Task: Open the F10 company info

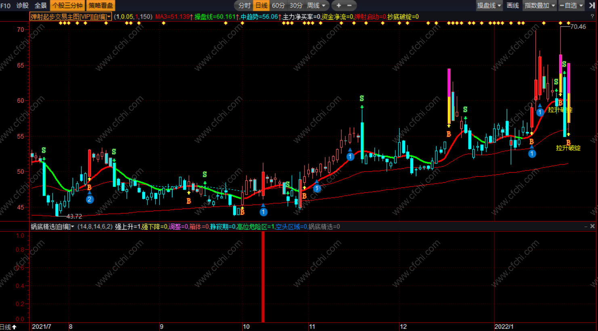Action: (6, 6)
